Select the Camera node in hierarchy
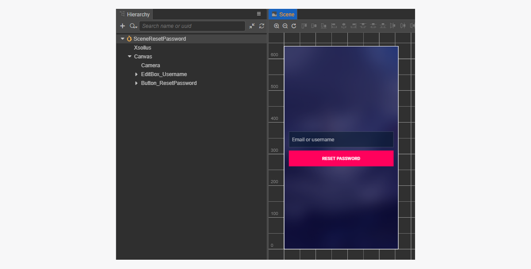This screenshot has height=269, width=531. coord(150,65)
